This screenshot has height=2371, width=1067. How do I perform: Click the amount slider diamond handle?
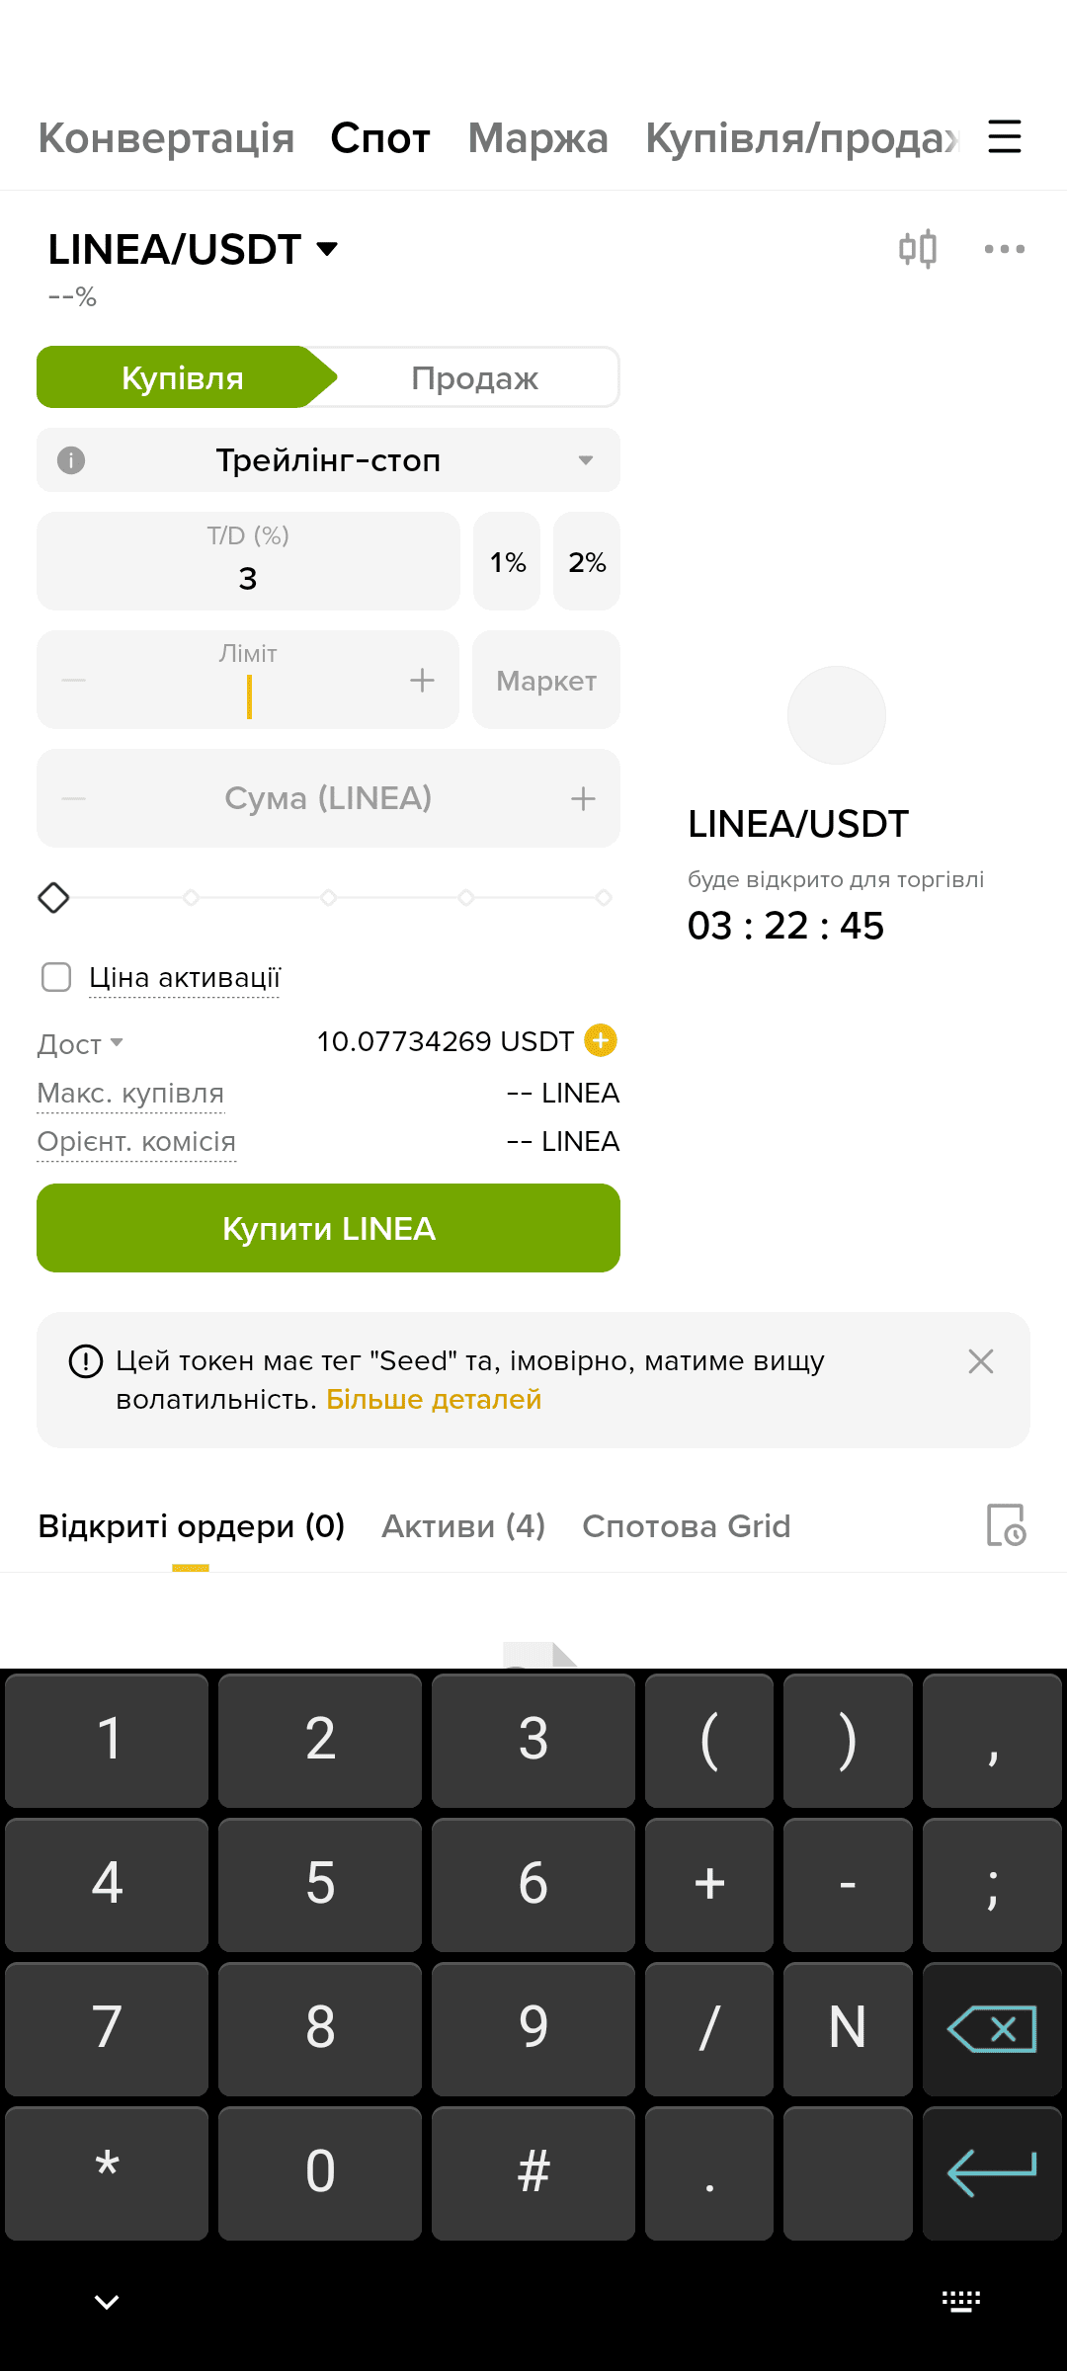pyautogui.click(x=53, y=897)
